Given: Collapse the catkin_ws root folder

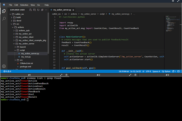Looking at the screenshot, I should point(19,14).
